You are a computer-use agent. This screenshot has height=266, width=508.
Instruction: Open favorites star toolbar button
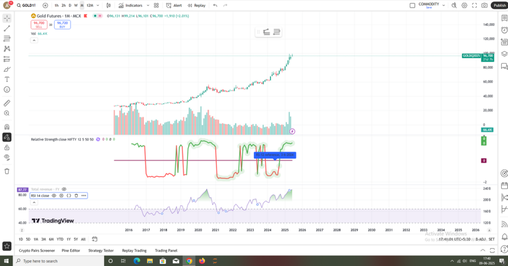[7, 246]
